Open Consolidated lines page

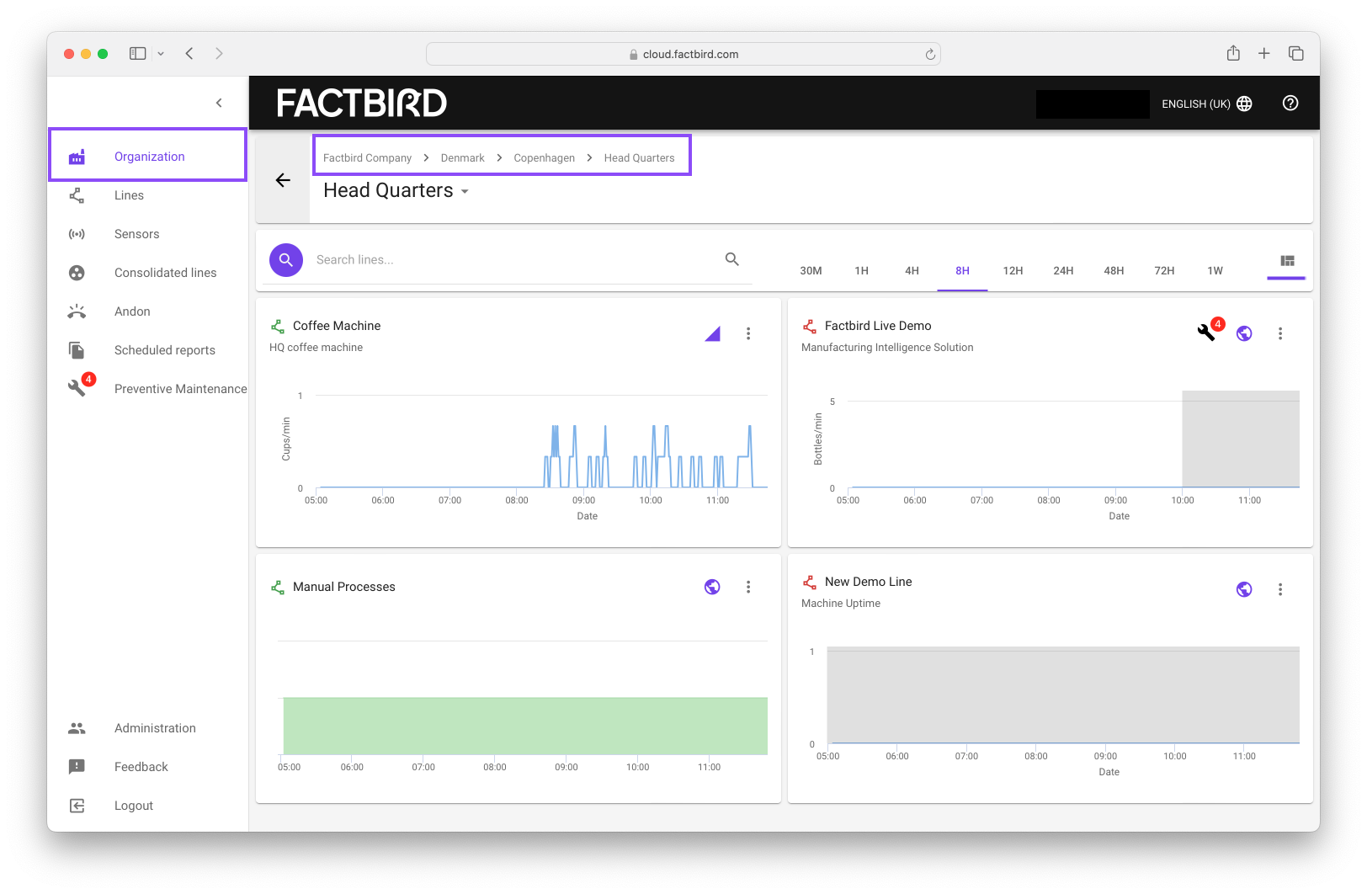click(165, 273)
